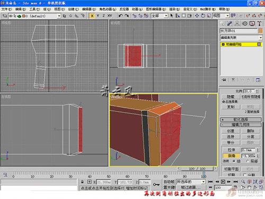Activate the X axis constraint button
Image resolution: width=265 pixels, height=199 pixels.
(92, 16)
